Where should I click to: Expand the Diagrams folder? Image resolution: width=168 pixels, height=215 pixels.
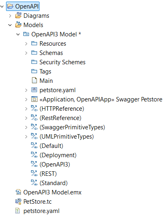click(10, 16)
